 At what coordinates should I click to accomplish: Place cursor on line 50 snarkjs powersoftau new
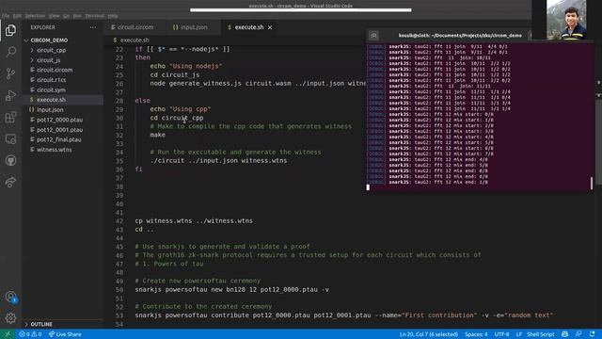point(231,289)
